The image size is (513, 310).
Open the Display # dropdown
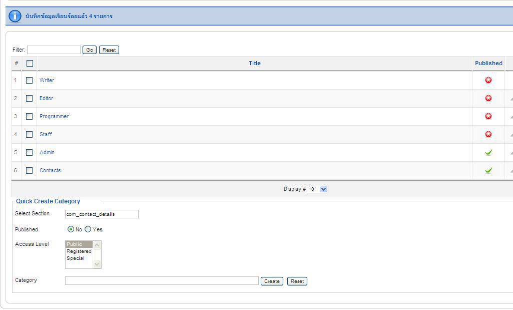pos(317,189)
